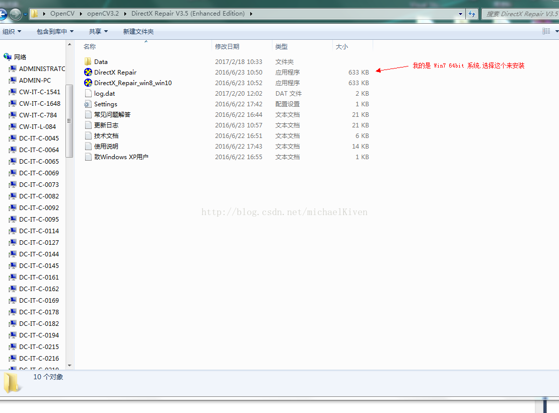The width and height of the screenshot is (559, 413).
Task: Click the search DirectX Repair input field
Action: tap(521, 14)
